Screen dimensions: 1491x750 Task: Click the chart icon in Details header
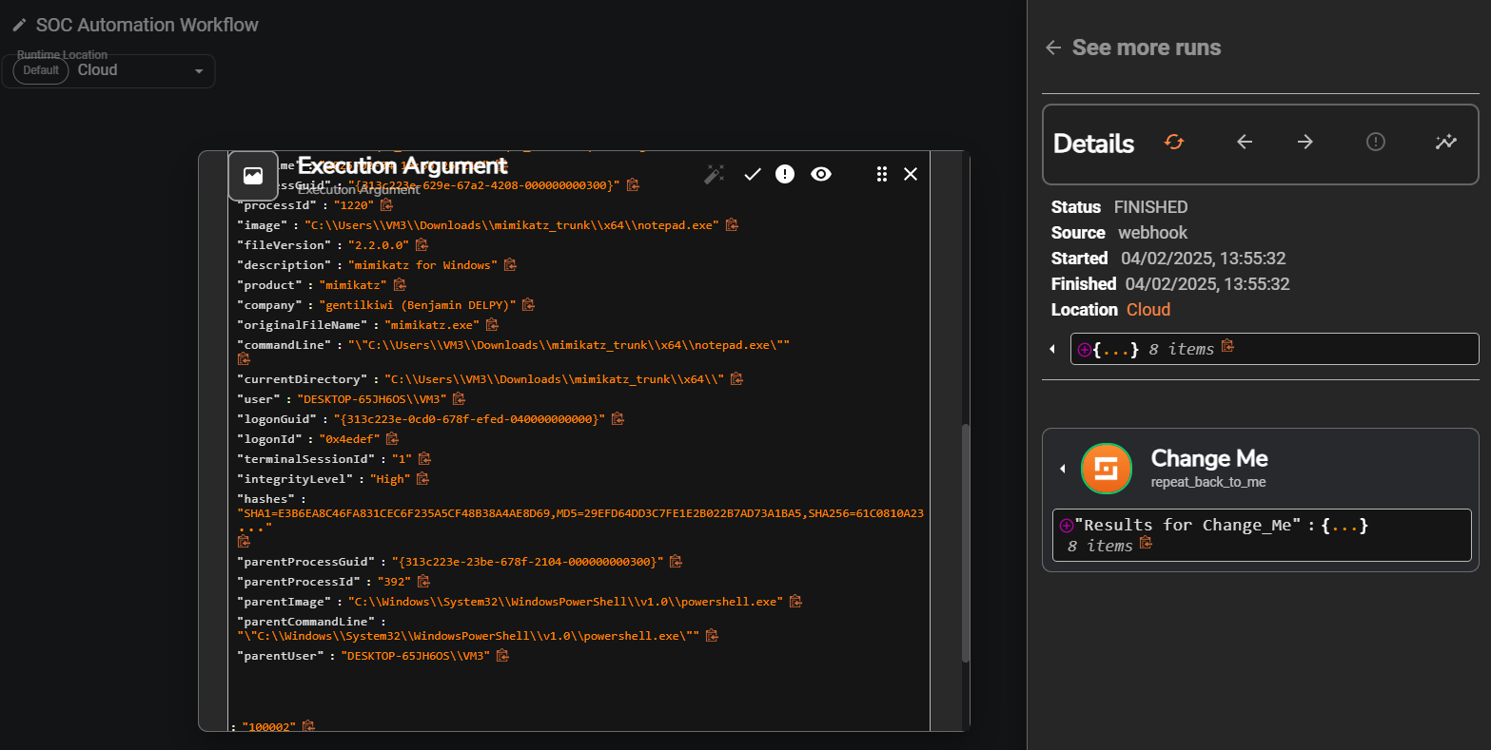(1446, 143)
